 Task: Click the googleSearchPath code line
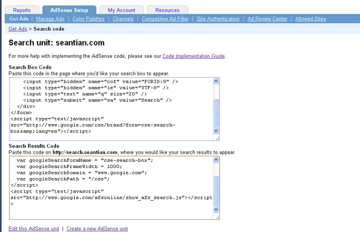63,179
